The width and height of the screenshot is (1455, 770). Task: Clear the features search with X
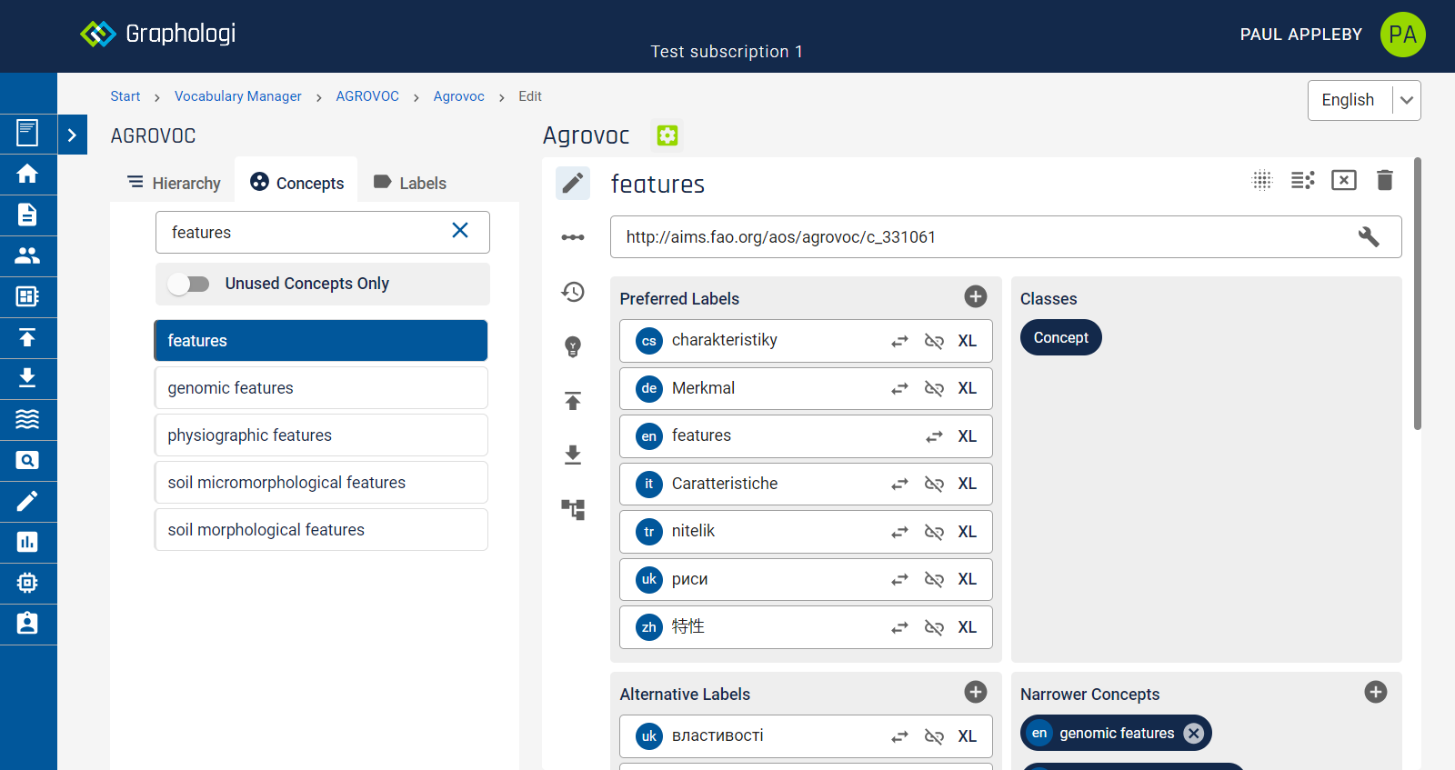pyautogui.click(x=460, y=231)
